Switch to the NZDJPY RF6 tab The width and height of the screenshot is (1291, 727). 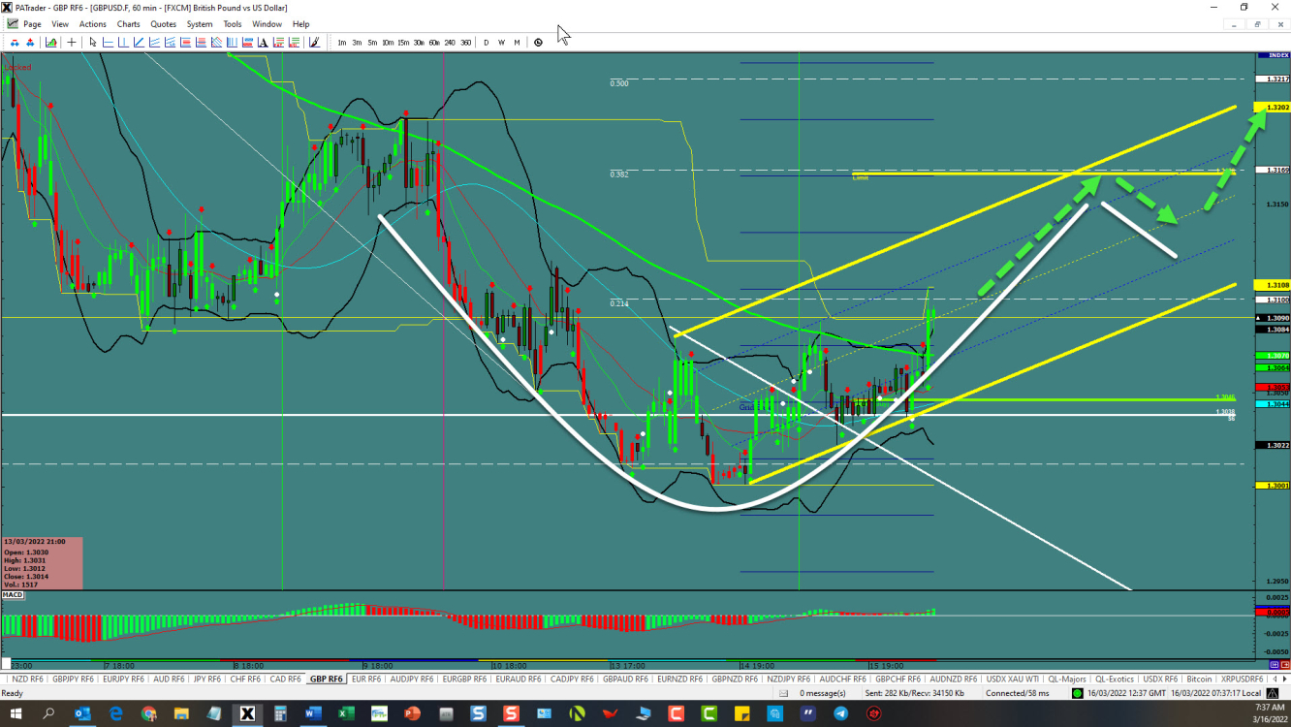[x=790, y=679]
